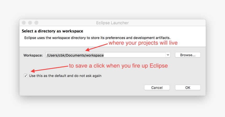Expand the Workspace path dropdown arrow
The image size is (225, 117).
pyautogui.click(x=168, y=55)
